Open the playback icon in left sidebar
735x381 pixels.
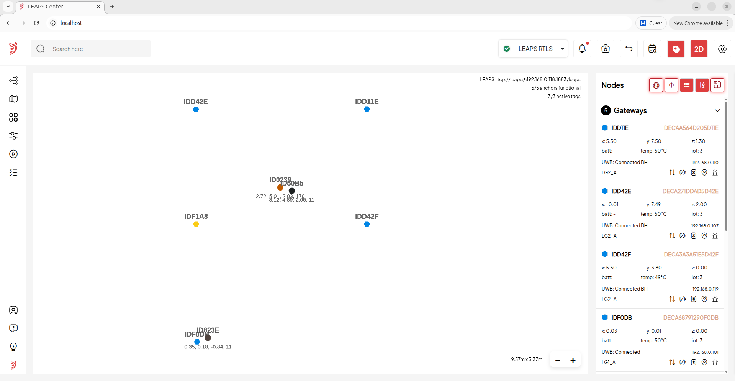(x=13, y=154)
